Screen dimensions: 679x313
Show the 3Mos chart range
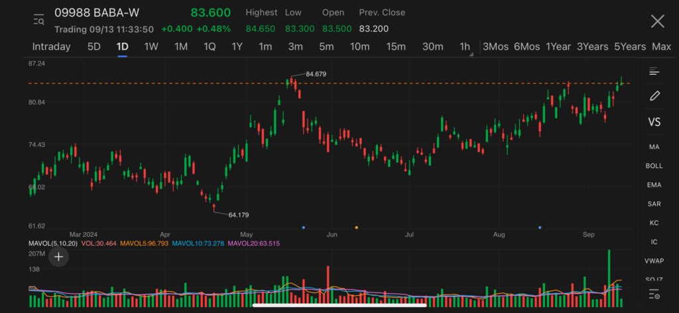495,47
